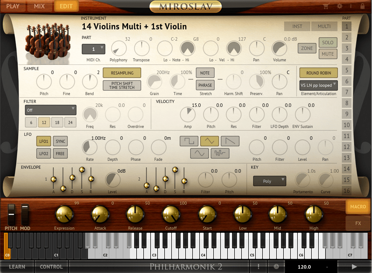Expand the Filter type dropdown showing Off
The width and height of the screenshot is (372, 273).
click(50, 110)
